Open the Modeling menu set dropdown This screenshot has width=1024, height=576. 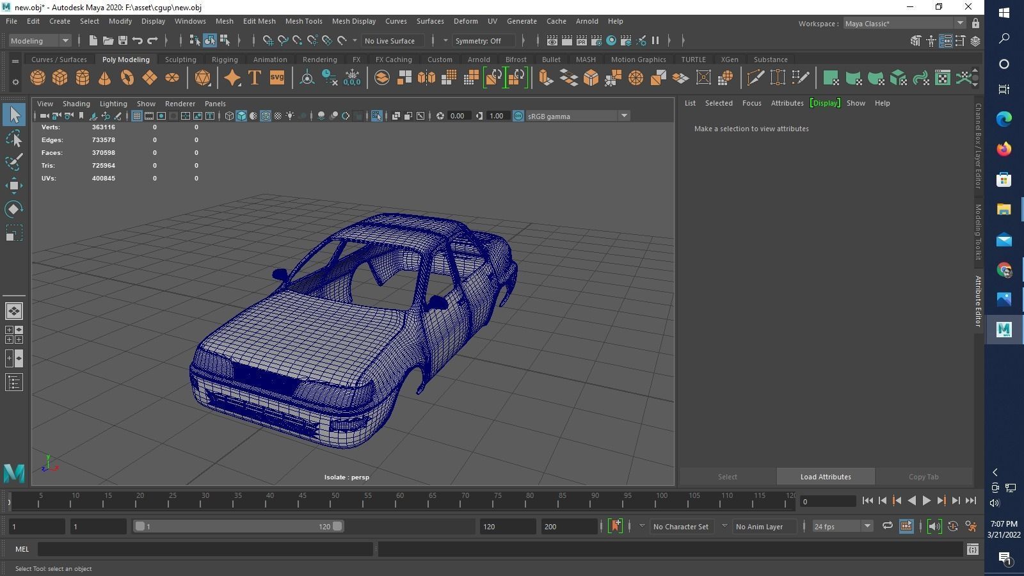pyautogui.click(x=40, y=40)
